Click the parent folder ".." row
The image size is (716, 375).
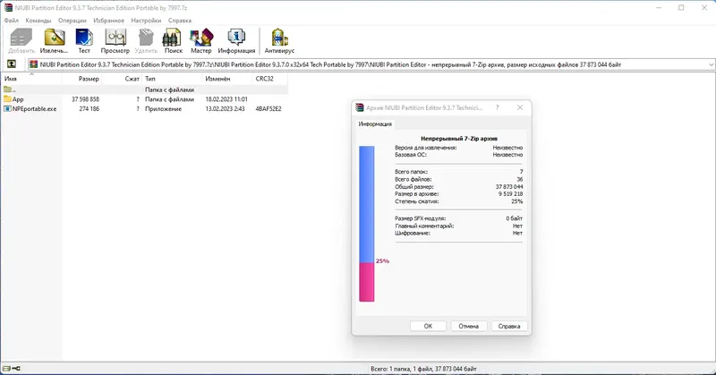pos(145,89)
